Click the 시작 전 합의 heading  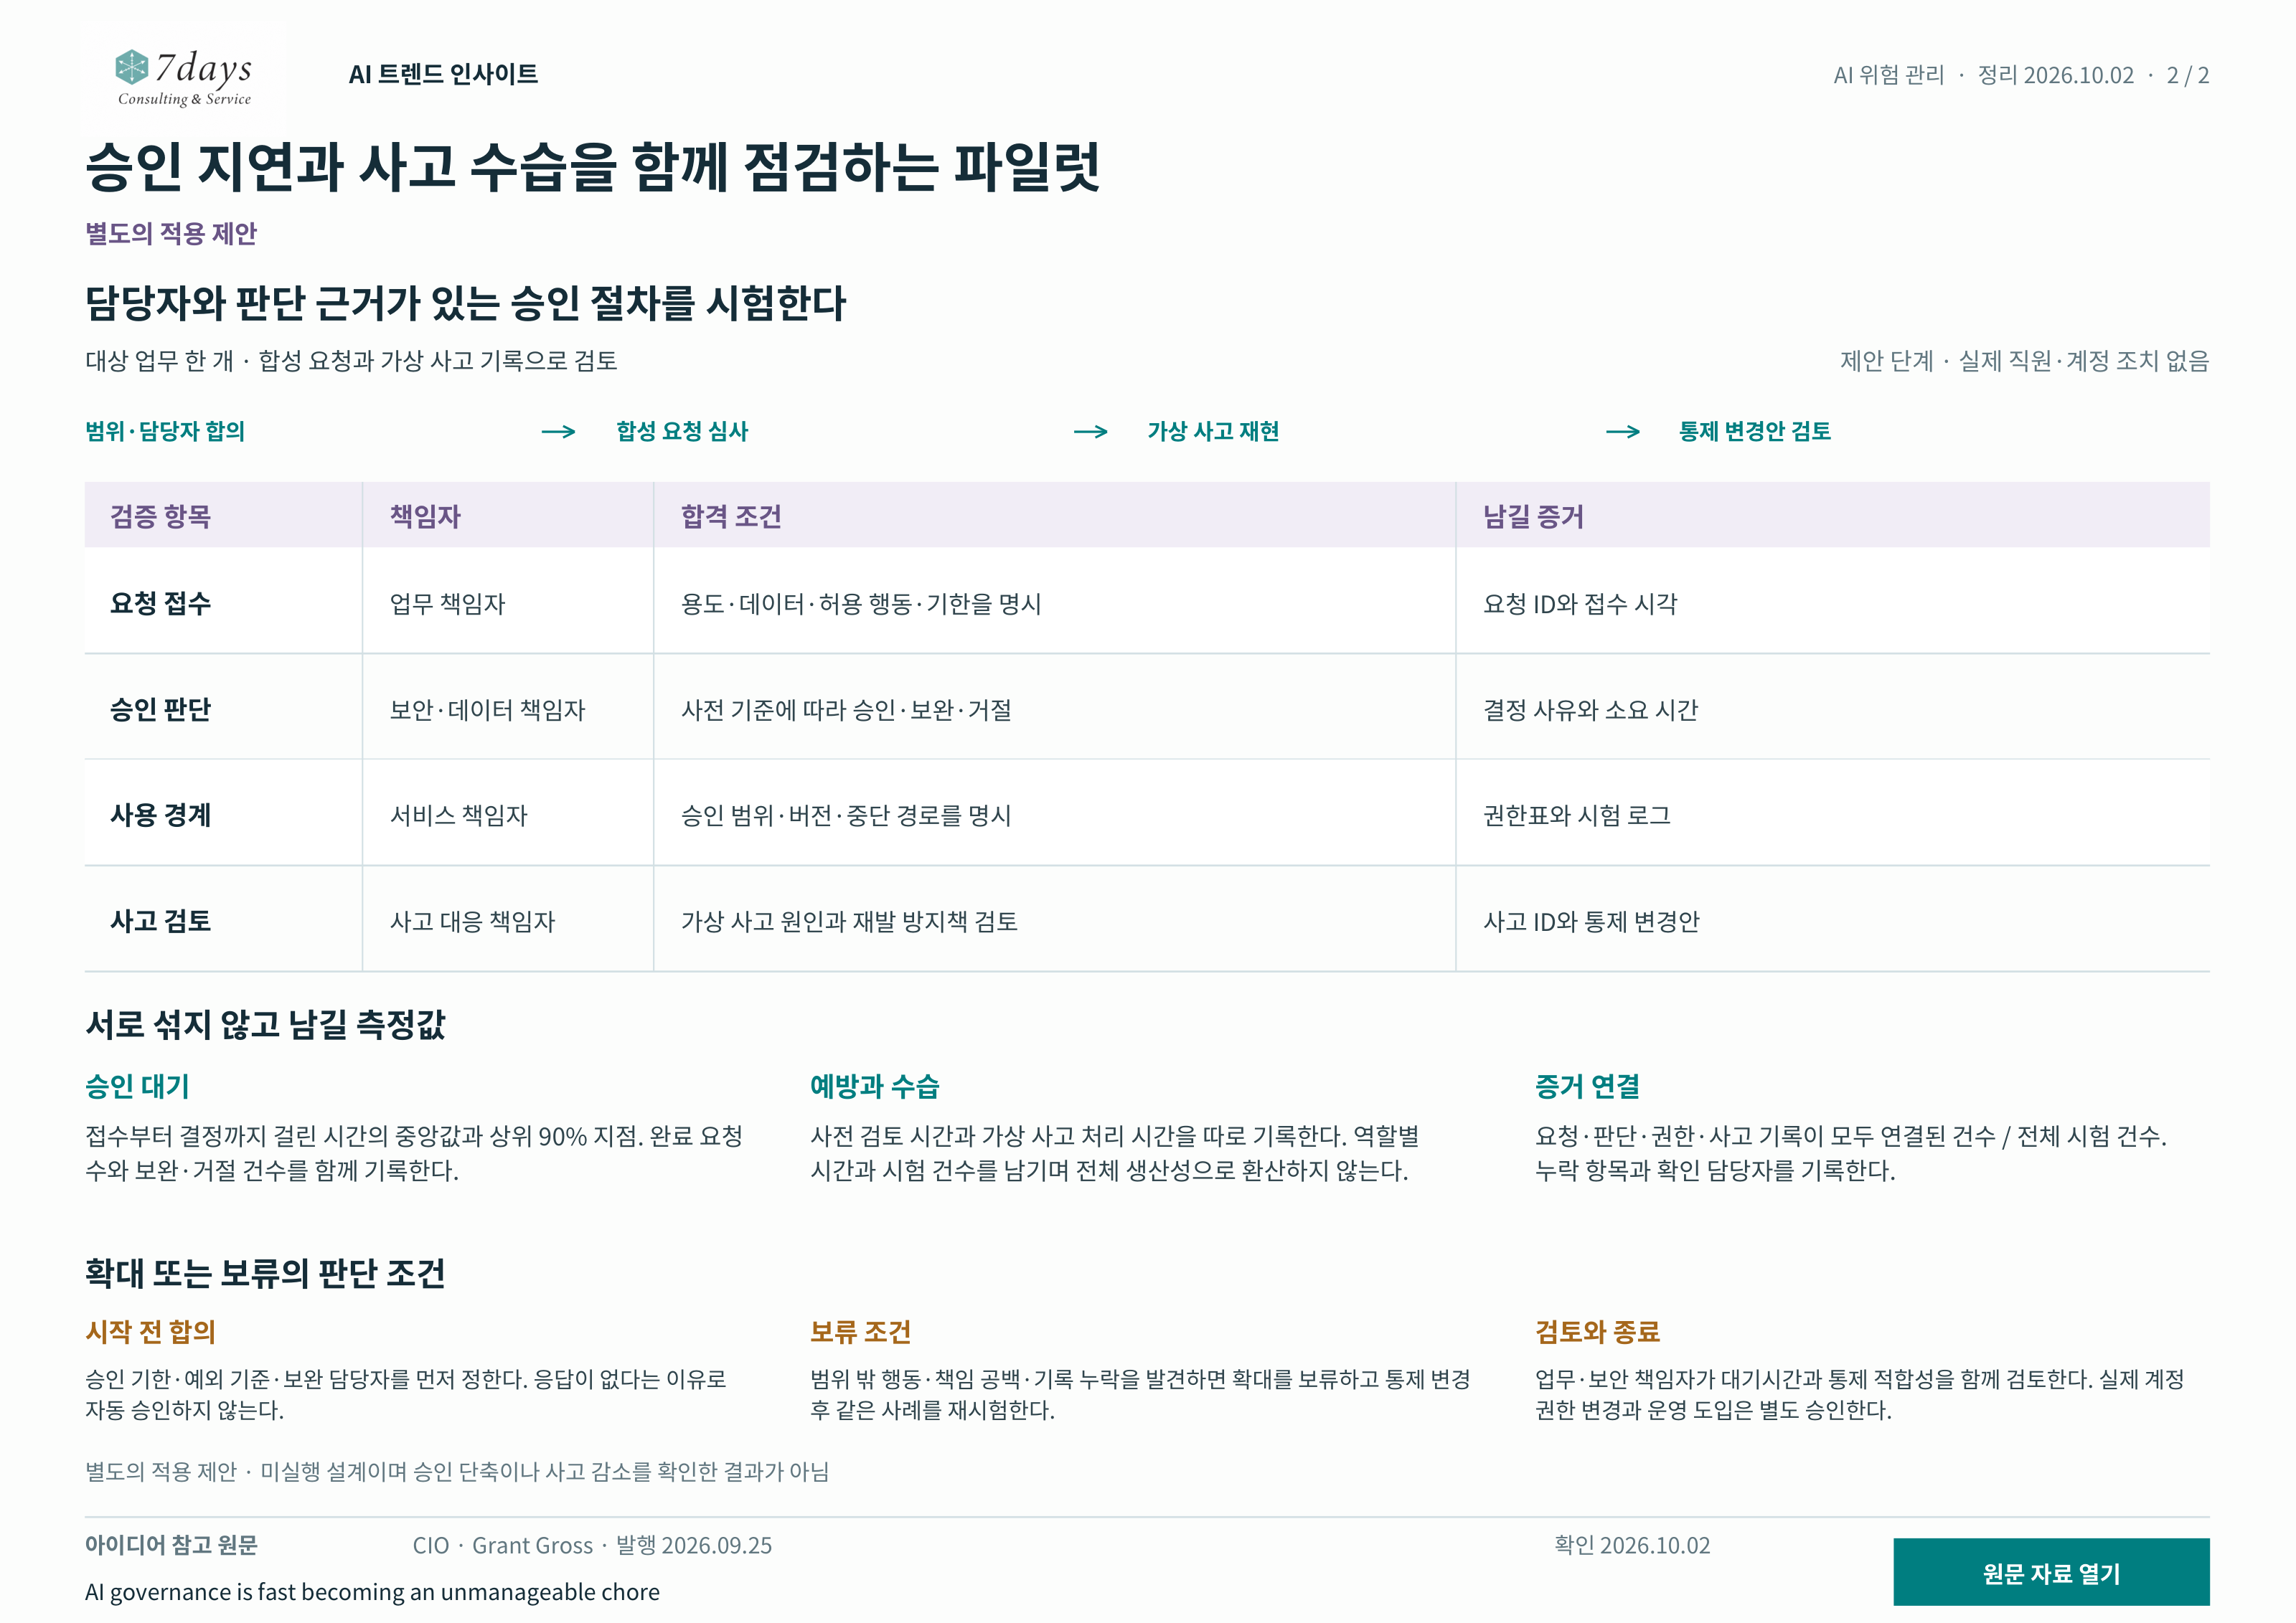pos(150,1331)
